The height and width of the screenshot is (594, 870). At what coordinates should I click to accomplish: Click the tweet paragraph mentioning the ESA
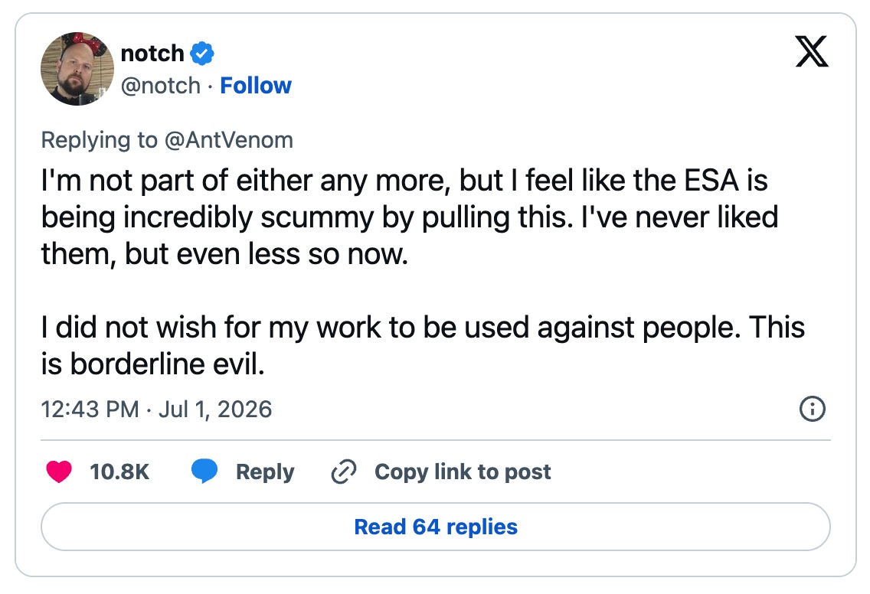(x=410, y=217)
